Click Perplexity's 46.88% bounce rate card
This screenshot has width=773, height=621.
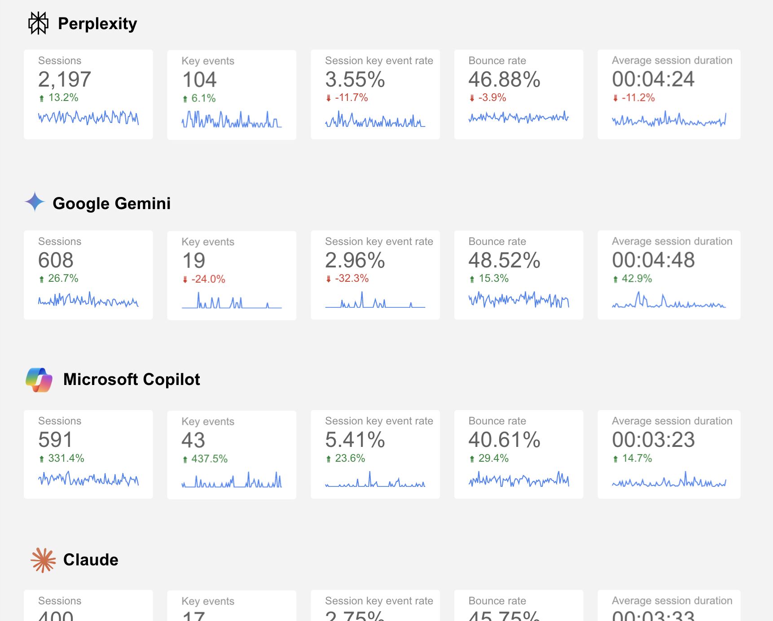(518, 94)
